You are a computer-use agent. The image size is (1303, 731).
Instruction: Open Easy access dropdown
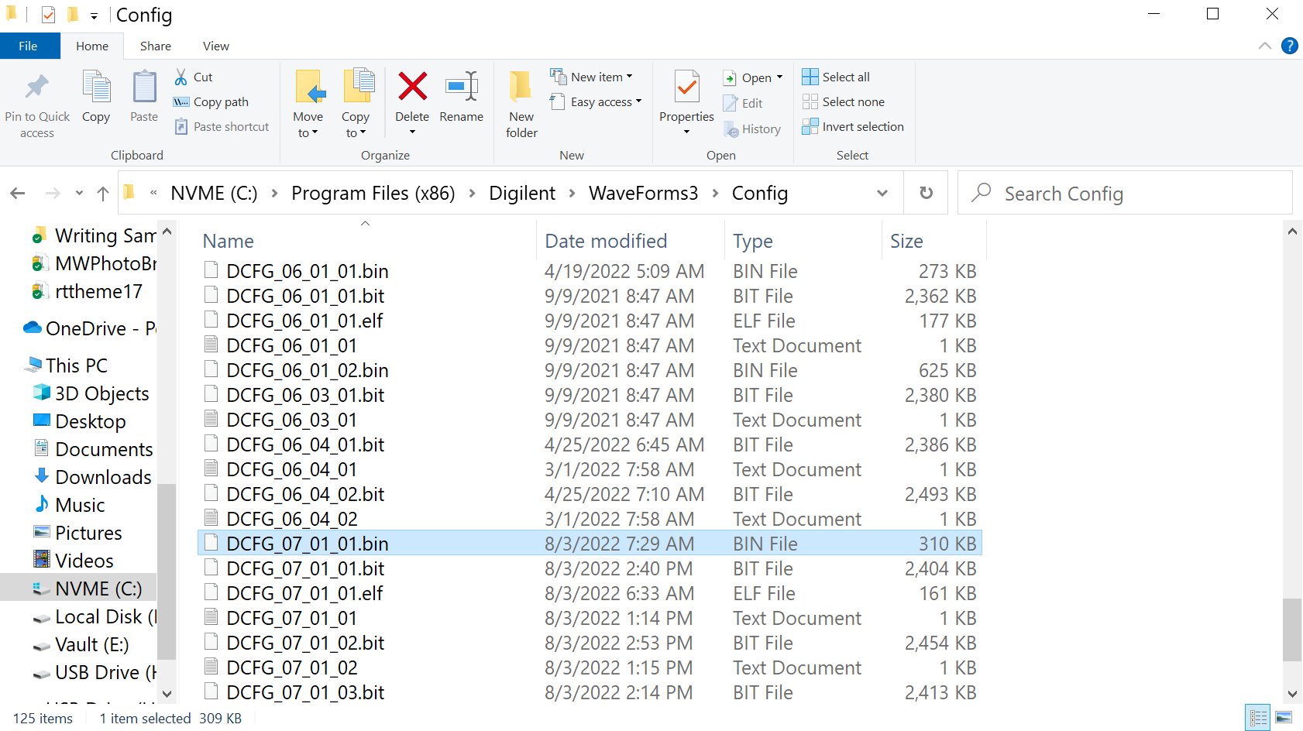pos(596,101)
